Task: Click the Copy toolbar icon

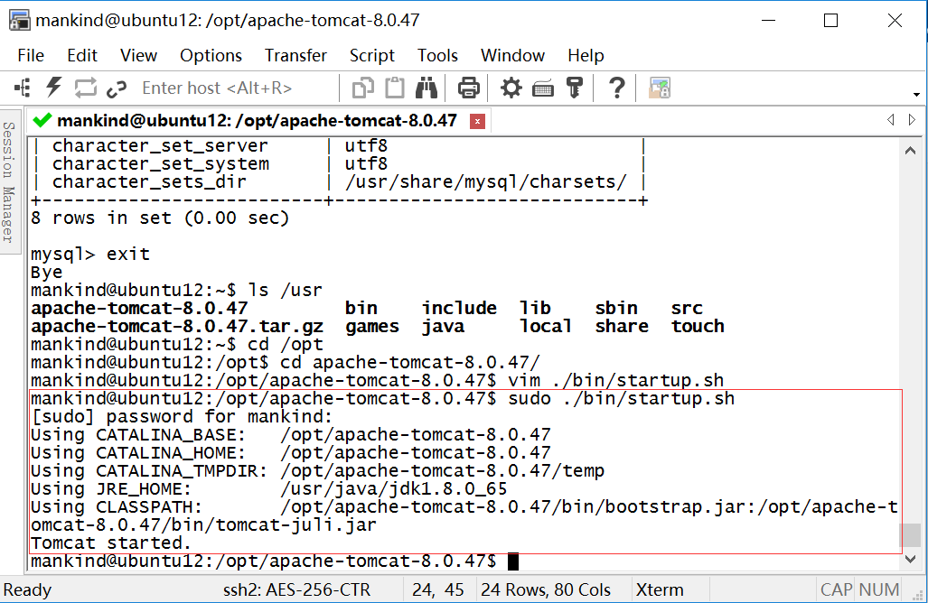Action: (362, 88)
